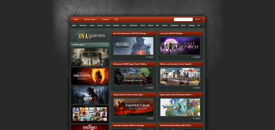
Task: Click 'more' under Workers and Resources
Action: [198, 88]
